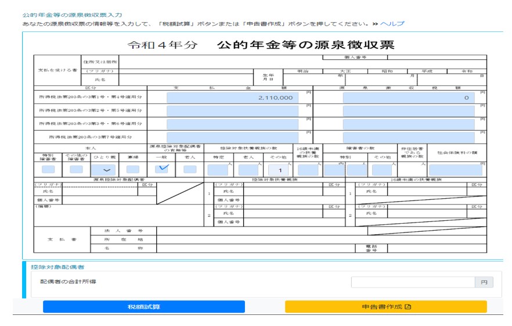Select withholding tax field showing 0

[x=409, y=98]
